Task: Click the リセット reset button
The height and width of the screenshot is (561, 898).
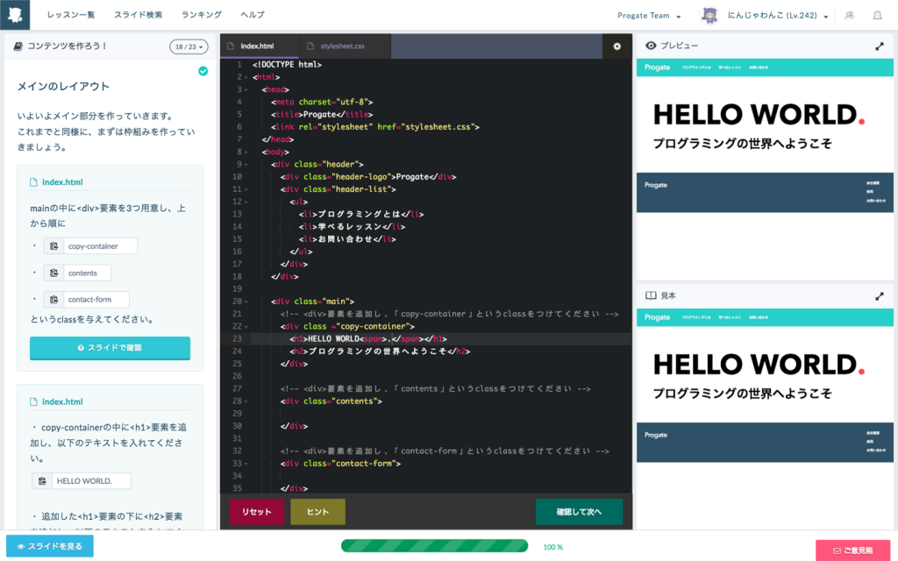Action: pos(257,512)
